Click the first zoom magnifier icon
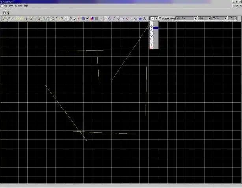This screenshot has height=188, width=242. coord(4,19)
